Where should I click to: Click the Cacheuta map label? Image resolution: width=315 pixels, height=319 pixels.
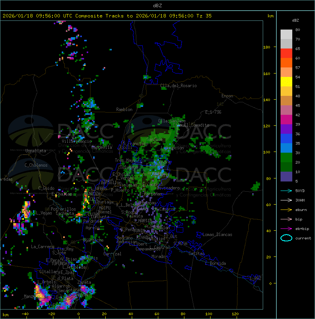(65, 213)
